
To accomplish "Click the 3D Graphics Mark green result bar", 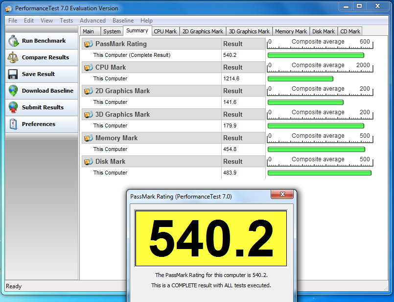I will tap(316, 126).
